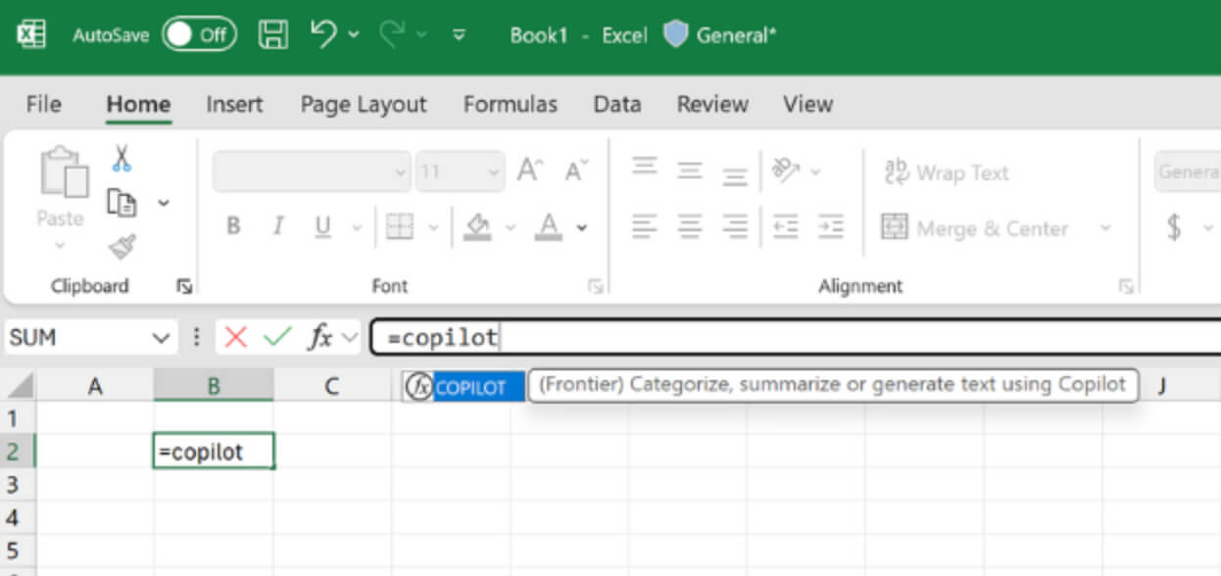Click the Undo arrow icon
Image resolution: width=1221 pixels, height=576 pixels.
point(324,34)
